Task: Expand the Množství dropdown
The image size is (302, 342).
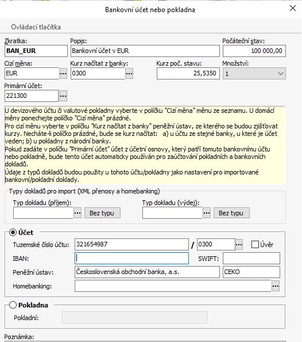Action: pos(254,74)
